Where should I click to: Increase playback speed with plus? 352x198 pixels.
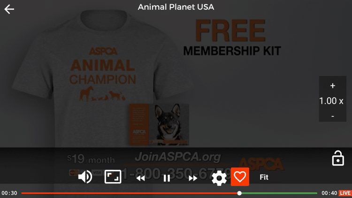point(333,86)
